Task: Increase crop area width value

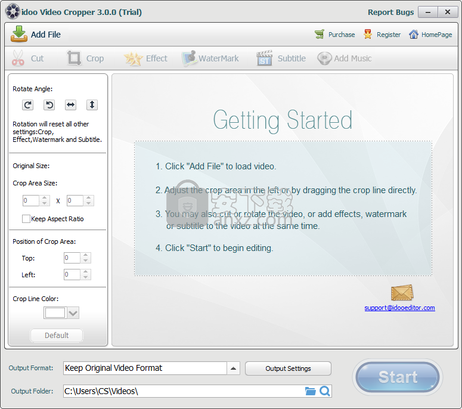Action: (x=44, y=198)
